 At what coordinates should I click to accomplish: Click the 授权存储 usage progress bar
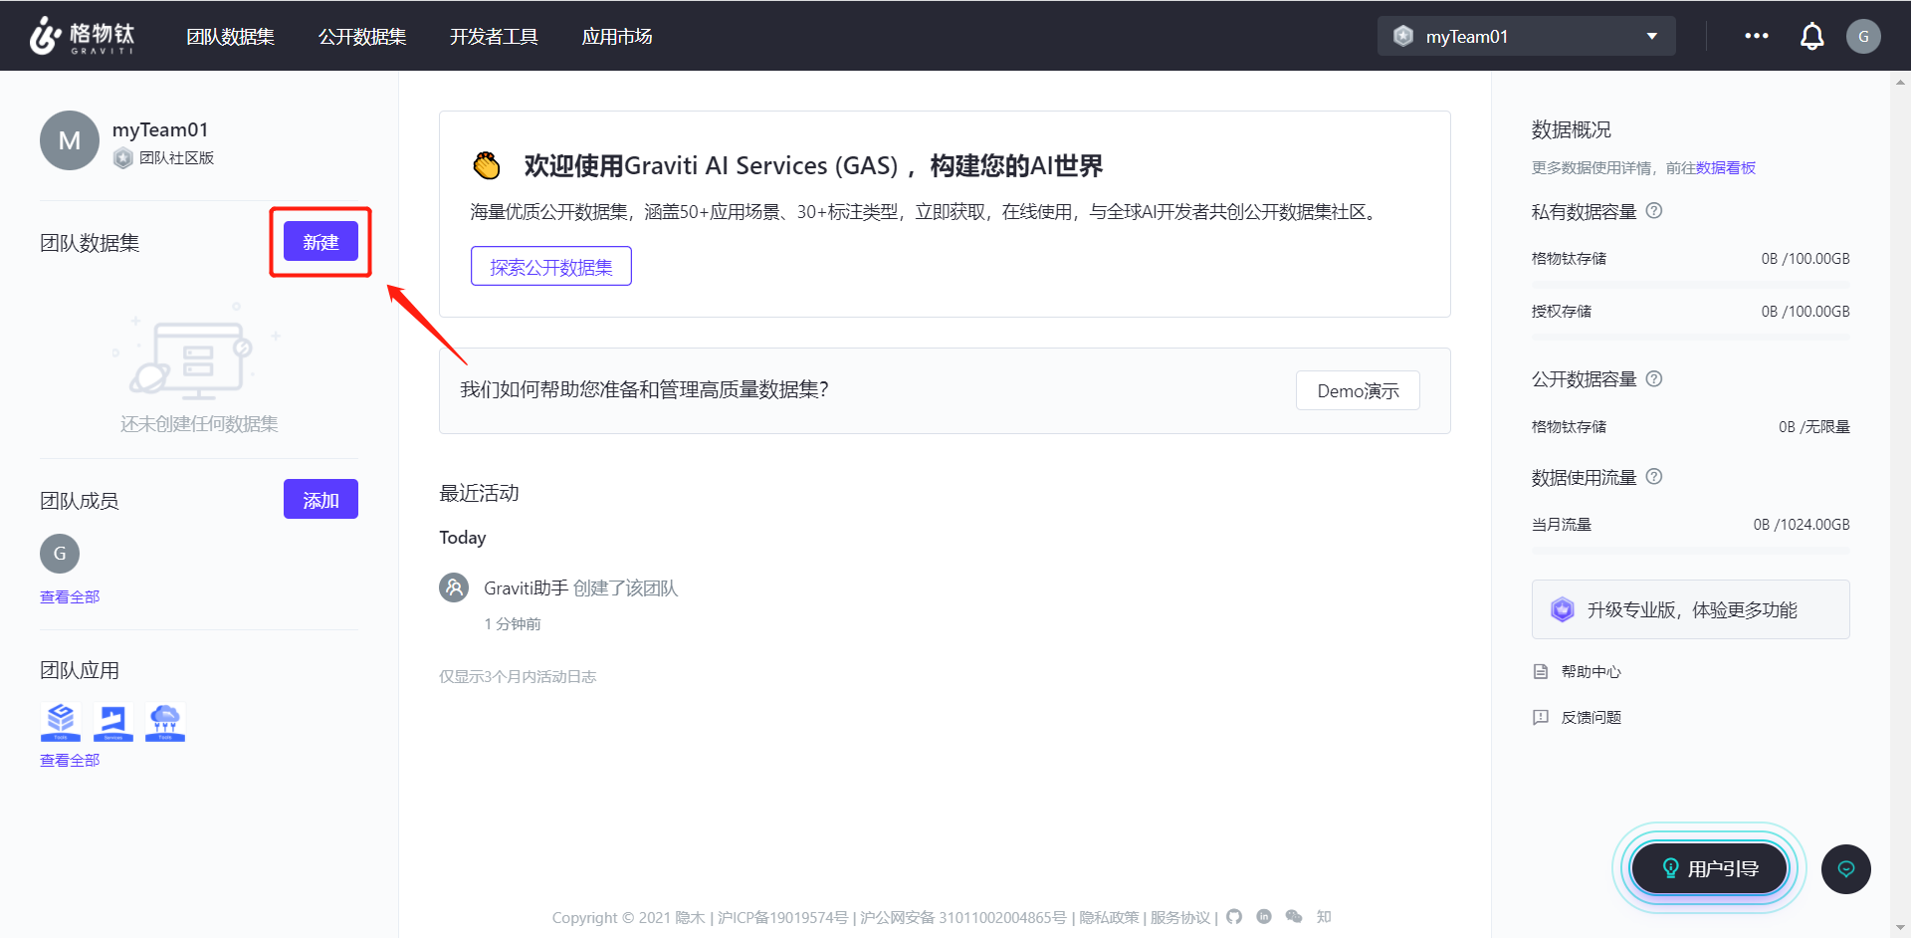tap(1690, 338)
